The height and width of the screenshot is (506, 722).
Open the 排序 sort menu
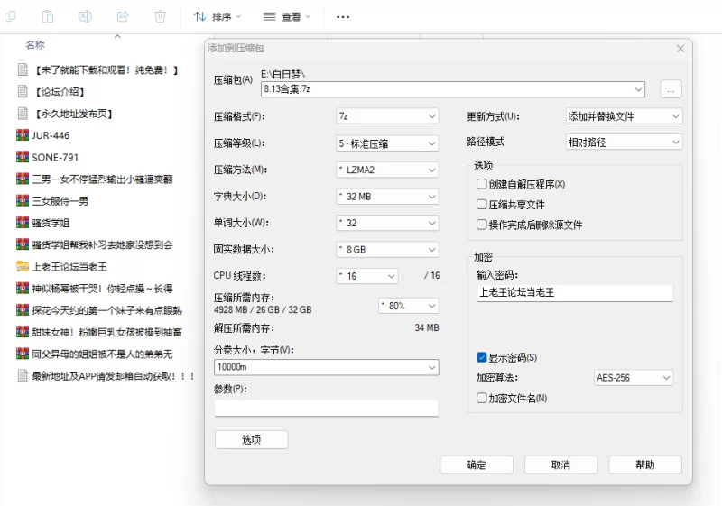pos(218,17)
